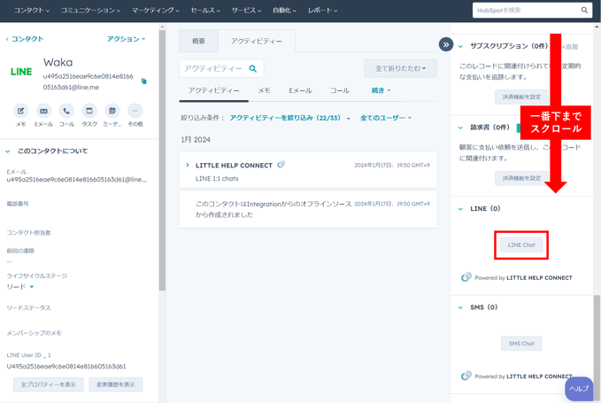
Task: Click the その他 more options icon
Action: (135, 112)
